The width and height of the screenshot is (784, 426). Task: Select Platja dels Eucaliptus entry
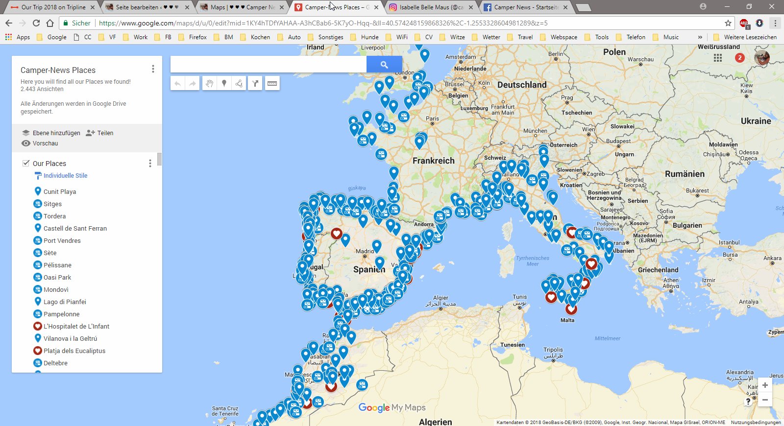click(x=74, y=351)
